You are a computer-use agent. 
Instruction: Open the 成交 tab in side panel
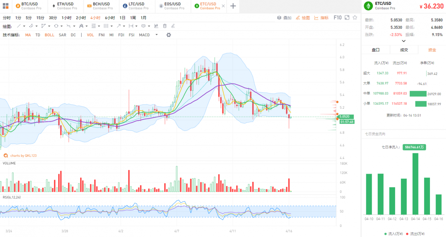tap(404, 50)
